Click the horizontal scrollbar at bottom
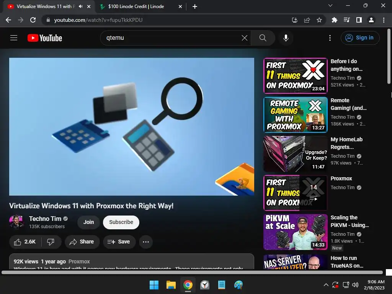Viewport: 392px width, 294px height. [192, 272]
